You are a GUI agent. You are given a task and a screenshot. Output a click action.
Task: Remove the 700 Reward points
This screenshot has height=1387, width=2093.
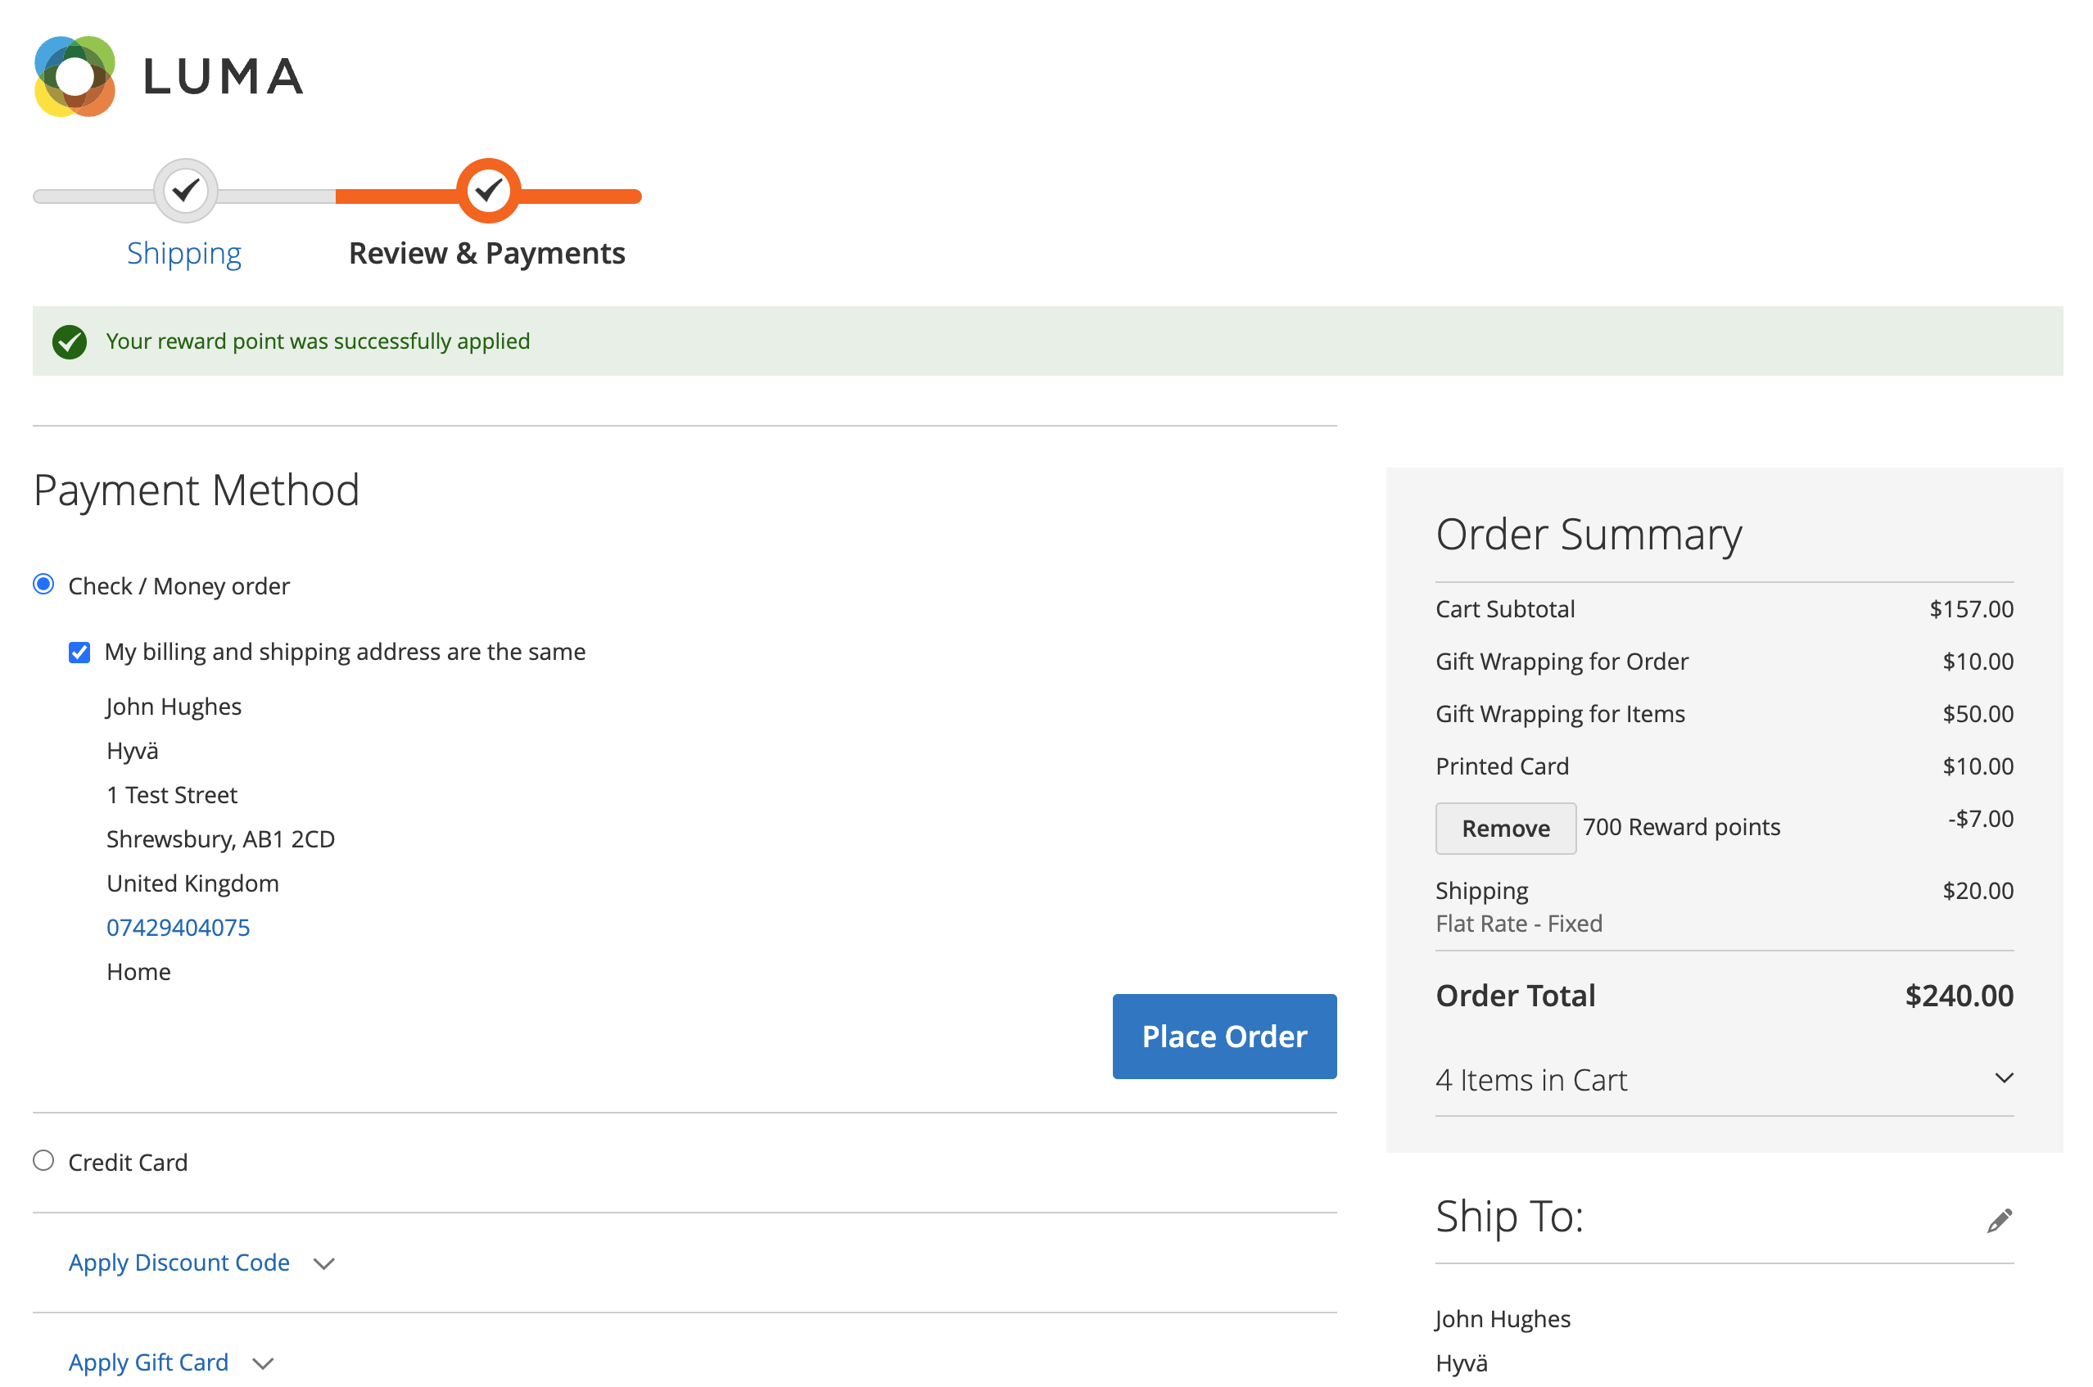[x=1506, y=829]
